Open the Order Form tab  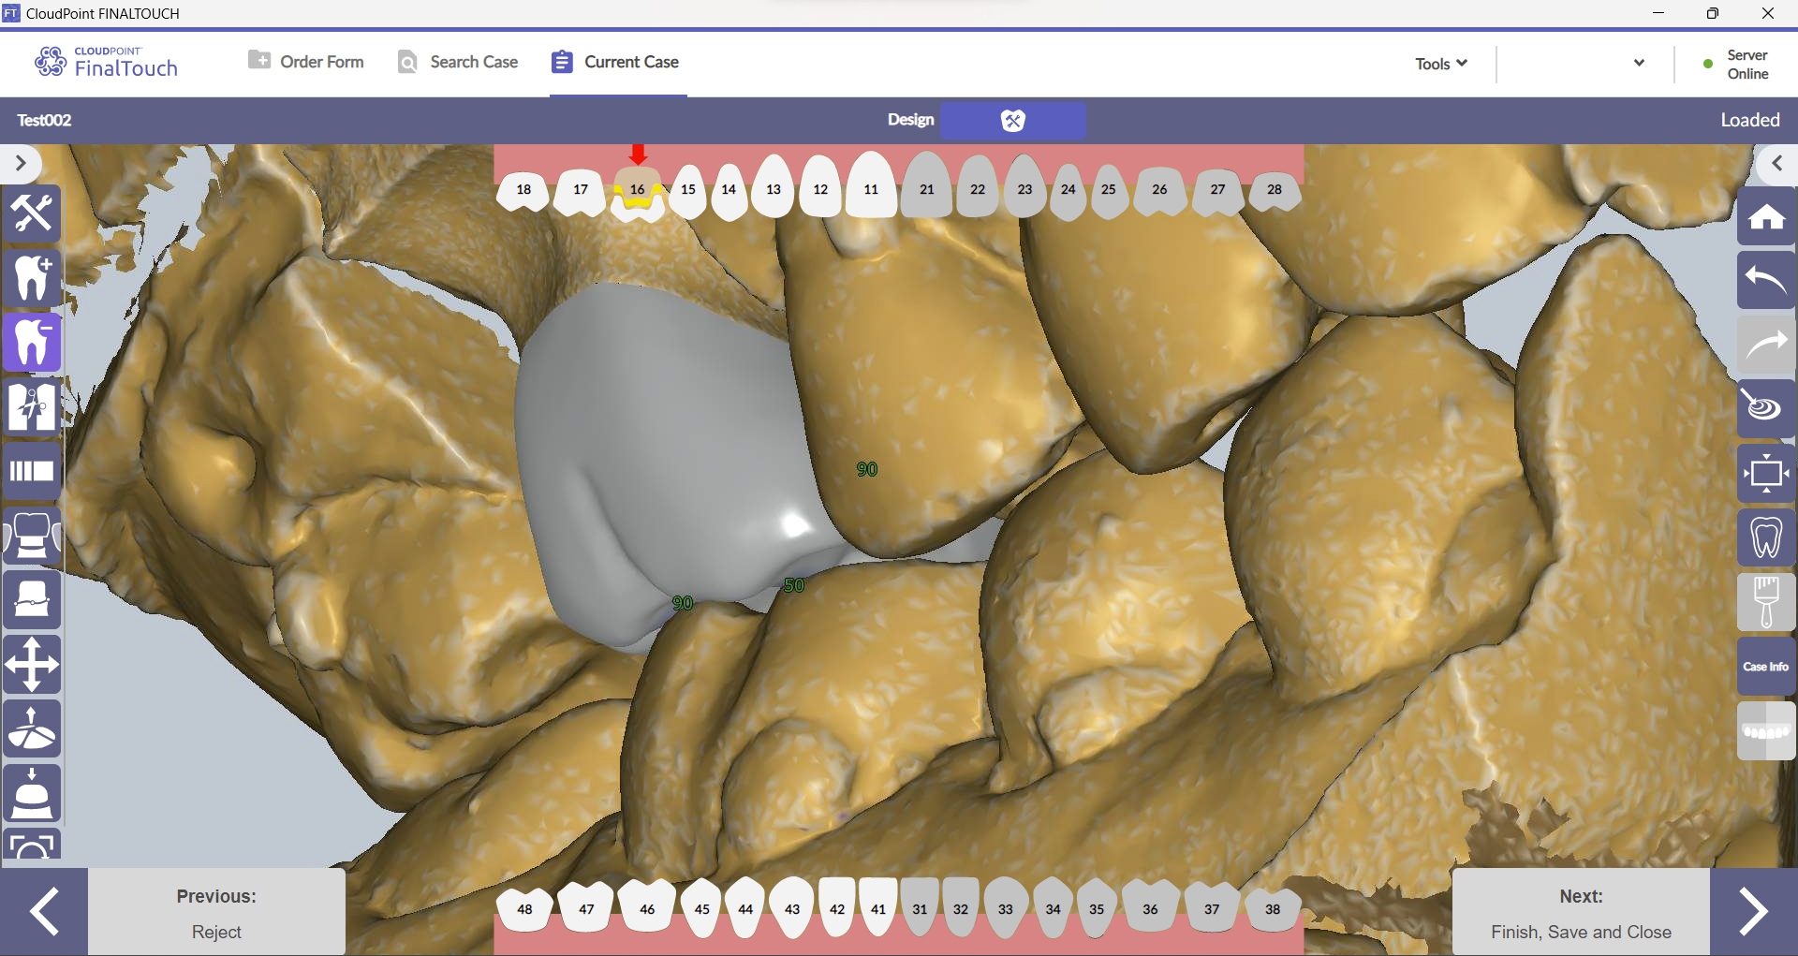[x=306, y=62]
